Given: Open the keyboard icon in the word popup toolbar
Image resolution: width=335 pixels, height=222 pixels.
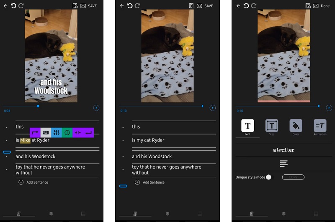Looking at the screenshot, I should (x=46, y=133).
